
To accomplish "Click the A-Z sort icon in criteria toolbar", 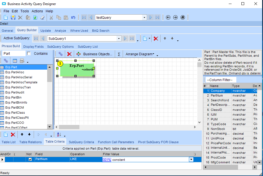I will (x=59, y=134).
